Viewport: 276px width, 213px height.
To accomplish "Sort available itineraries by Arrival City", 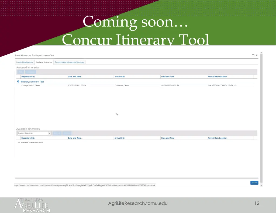I will (x=119, y=138).
